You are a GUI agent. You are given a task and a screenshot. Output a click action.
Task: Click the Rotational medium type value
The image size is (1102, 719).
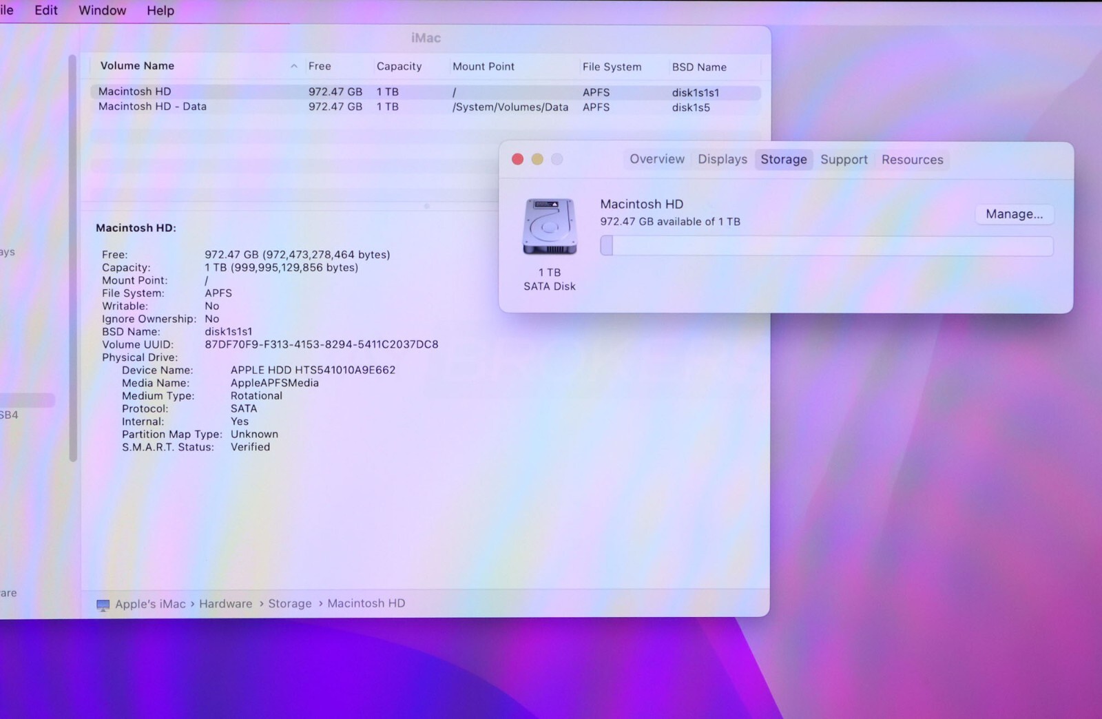256,396
